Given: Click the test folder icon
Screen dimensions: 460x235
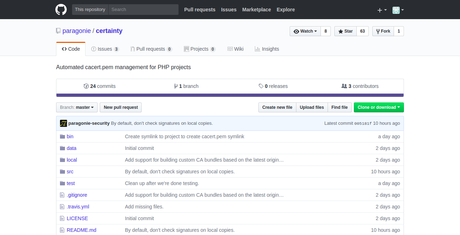Looking at the screenshot, I should (x=62, y=183).
